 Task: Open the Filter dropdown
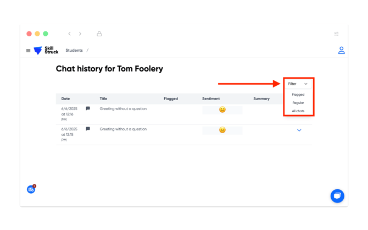298,84
